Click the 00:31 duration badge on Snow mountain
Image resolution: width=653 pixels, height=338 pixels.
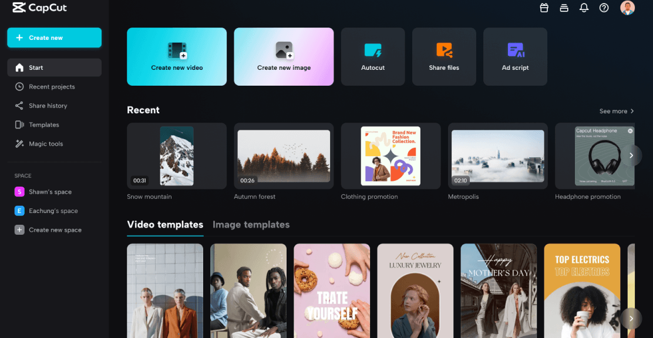pyautogui.click(x=140, y=181)
